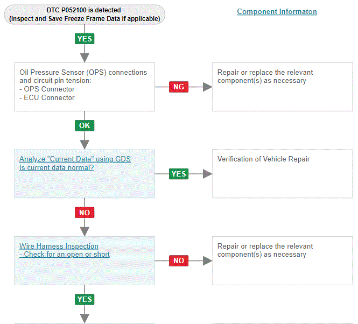Open Analyze "Current Data" using GDS link

(x=75, y=159)
